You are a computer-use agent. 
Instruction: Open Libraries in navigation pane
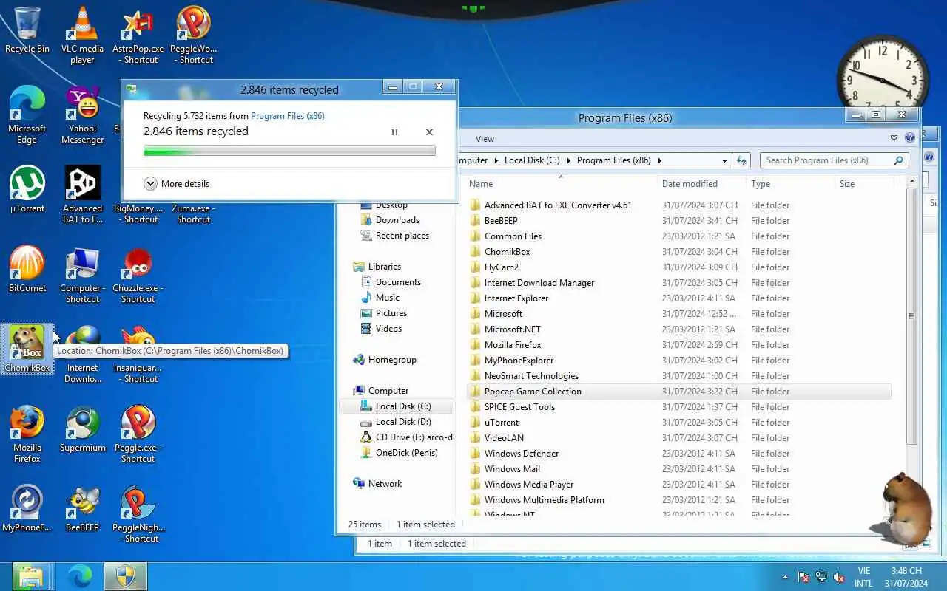[x=384, y=267]
